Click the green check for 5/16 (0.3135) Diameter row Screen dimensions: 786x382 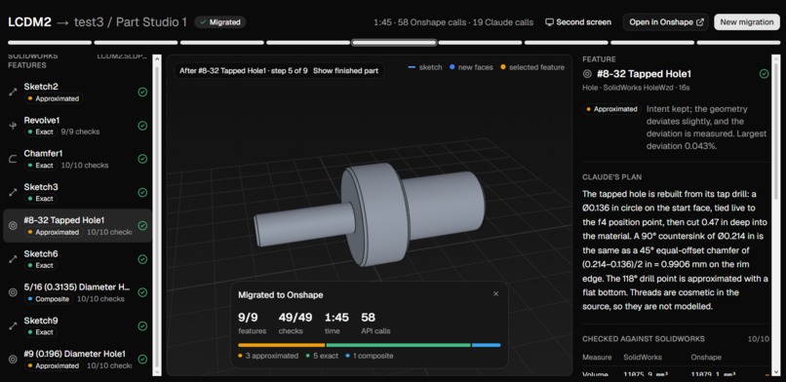pyautogui.click(x=142, y=292)
